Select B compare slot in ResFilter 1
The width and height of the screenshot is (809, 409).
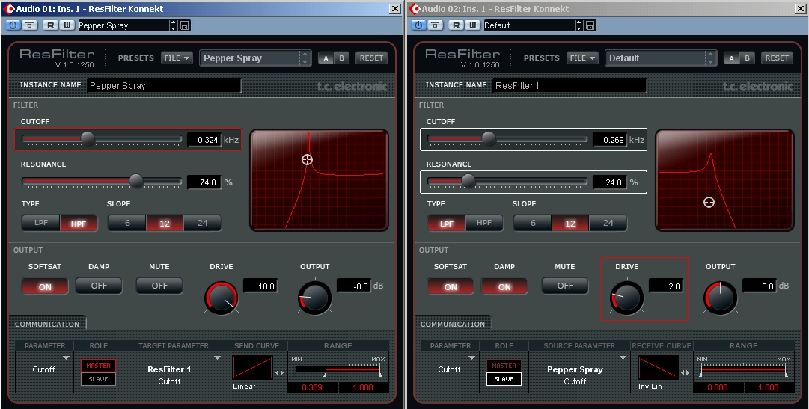click(x=747, y=58)
